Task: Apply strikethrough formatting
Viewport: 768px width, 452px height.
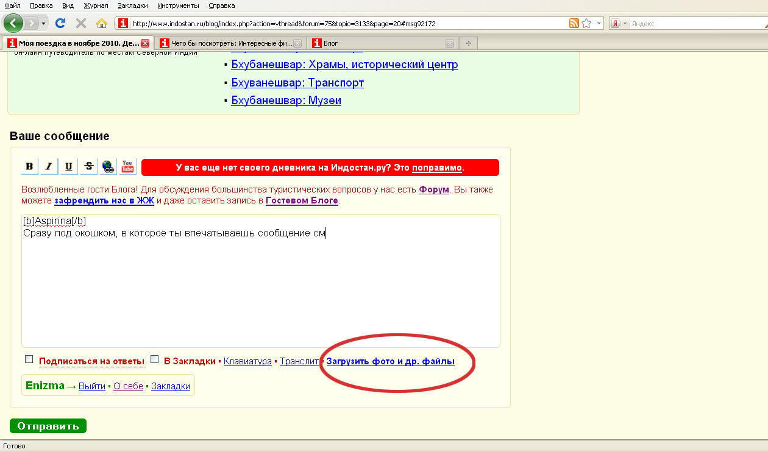Action: 88,167
